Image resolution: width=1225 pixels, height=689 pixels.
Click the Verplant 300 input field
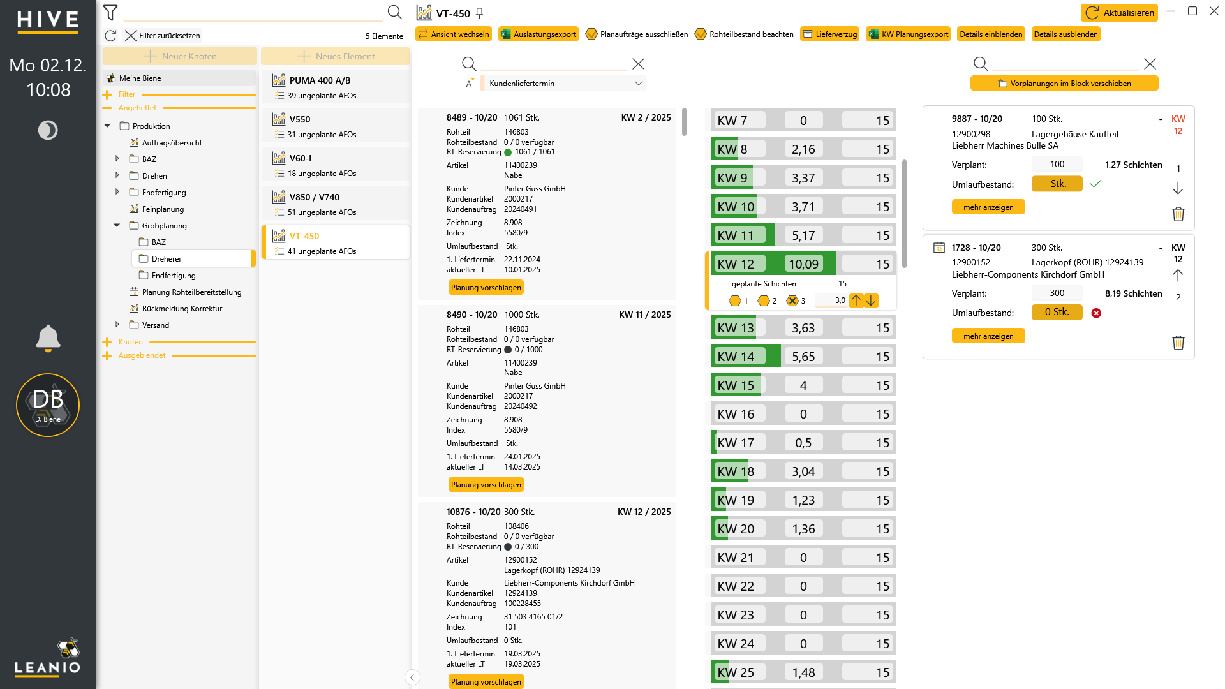click(x=1057, y=293)
